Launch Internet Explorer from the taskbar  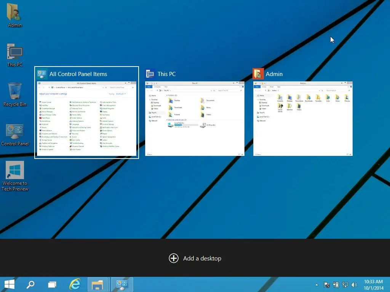pyautogui.click(x=75, y=284)
